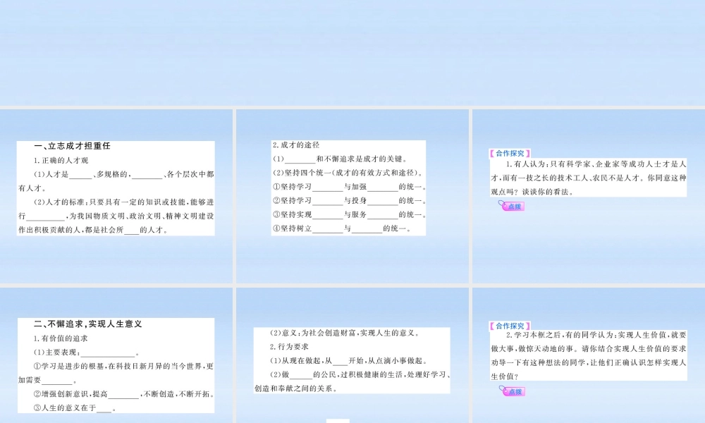Select the heading 二、不懈追求,实现人生意义

tap(88, 324)
